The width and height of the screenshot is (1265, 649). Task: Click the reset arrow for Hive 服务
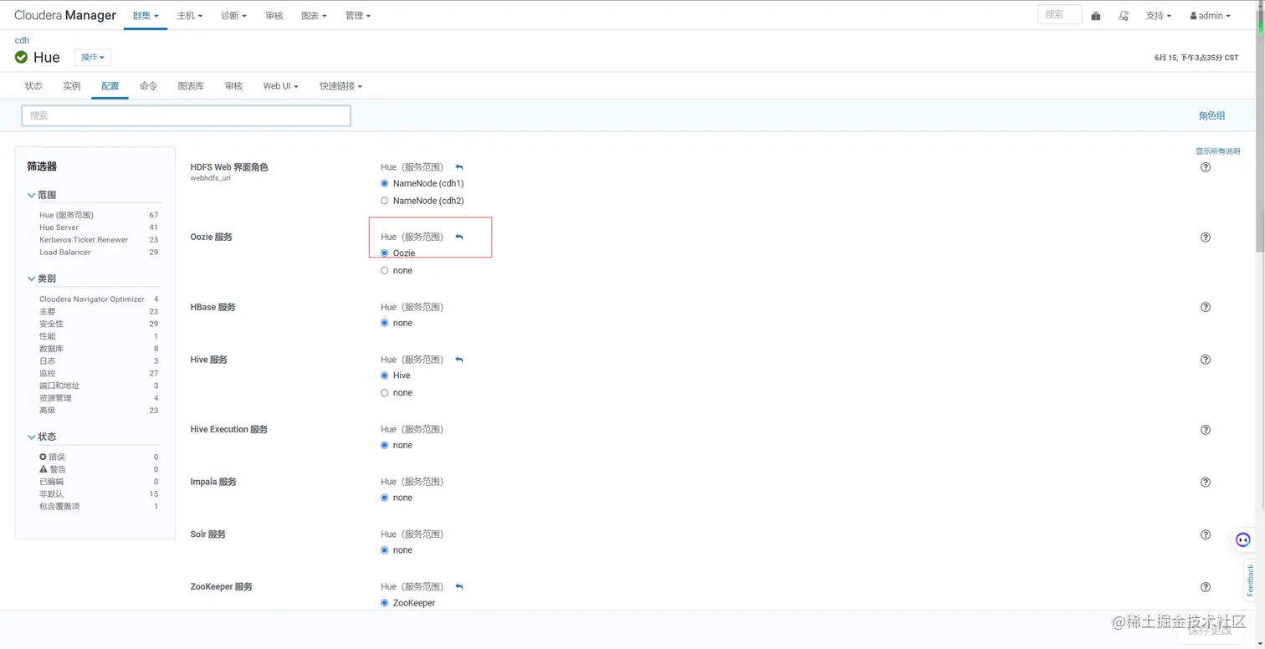pyautogui.click(x=459, y=360)
